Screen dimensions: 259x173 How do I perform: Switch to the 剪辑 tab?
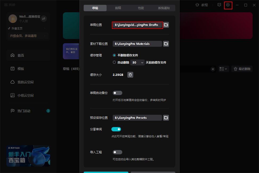(118, 8)
